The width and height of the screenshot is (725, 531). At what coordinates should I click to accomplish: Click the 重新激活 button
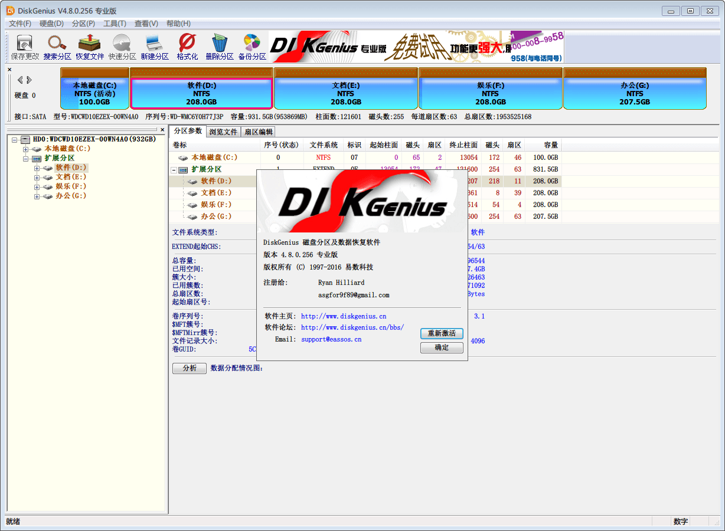click(442, 333)
